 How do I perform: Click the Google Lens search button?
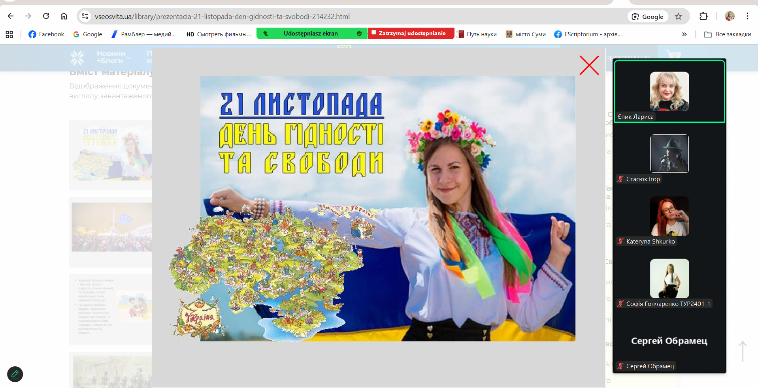point(647,17)
